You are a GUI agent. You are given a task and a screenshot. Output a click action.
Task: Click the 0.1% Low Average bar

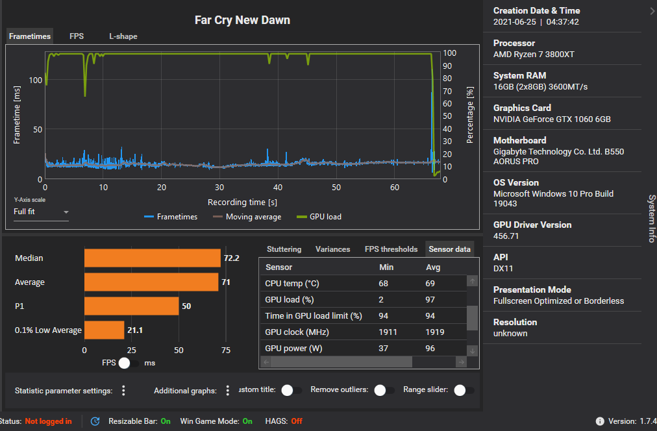point(105,330)
